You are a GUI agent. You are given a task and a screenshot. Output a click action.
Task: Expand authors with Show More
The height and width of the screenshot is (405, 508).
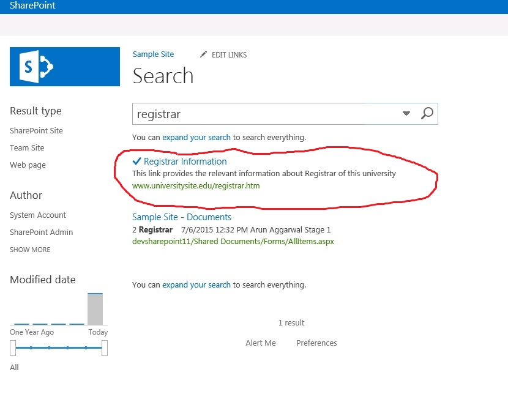pos(30,250)
